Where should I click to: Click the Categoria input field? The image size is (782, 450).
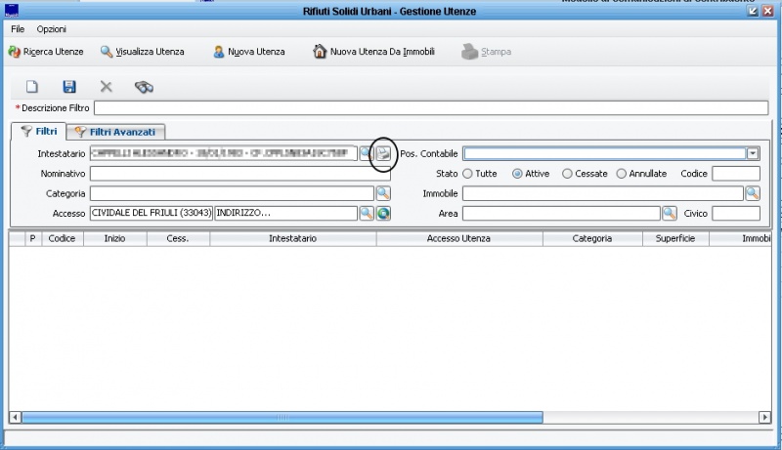(232, 193)
